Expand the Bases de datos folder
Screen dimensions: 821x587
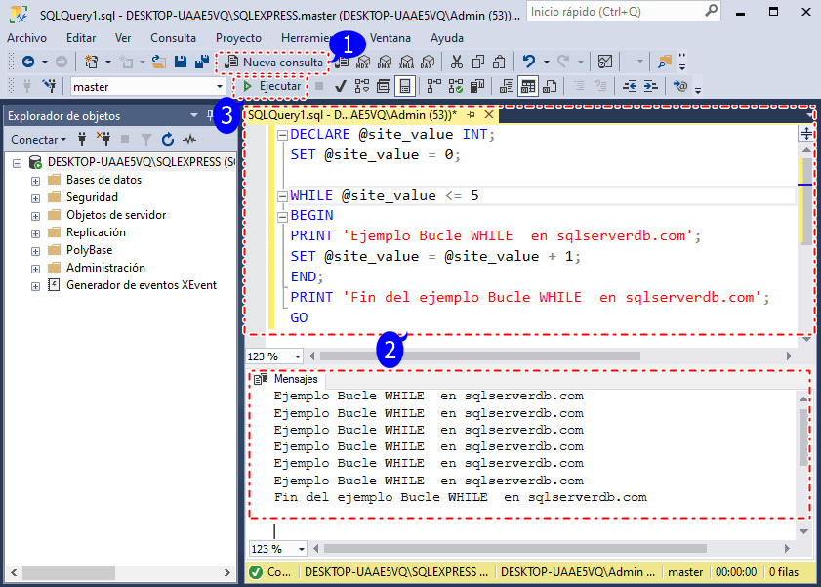(35, 181)
